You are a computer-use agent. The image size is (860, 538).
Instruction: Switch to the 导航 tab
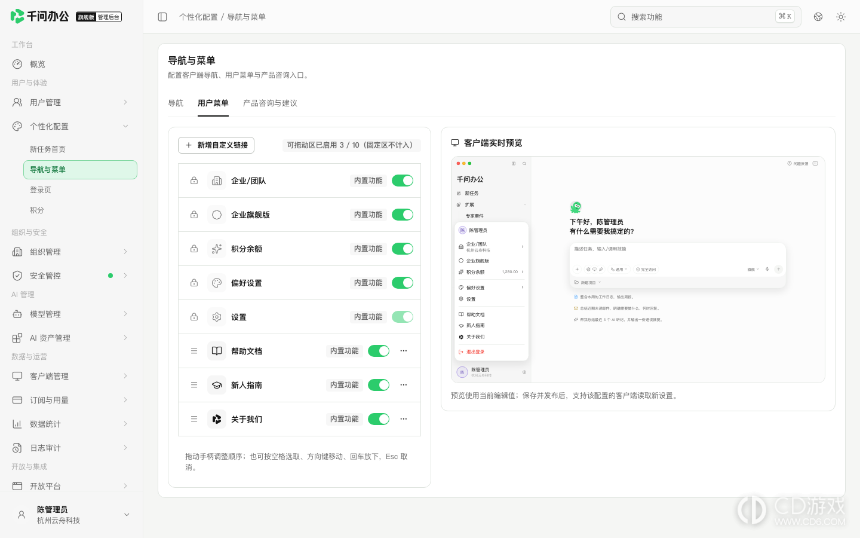[176, 103]
